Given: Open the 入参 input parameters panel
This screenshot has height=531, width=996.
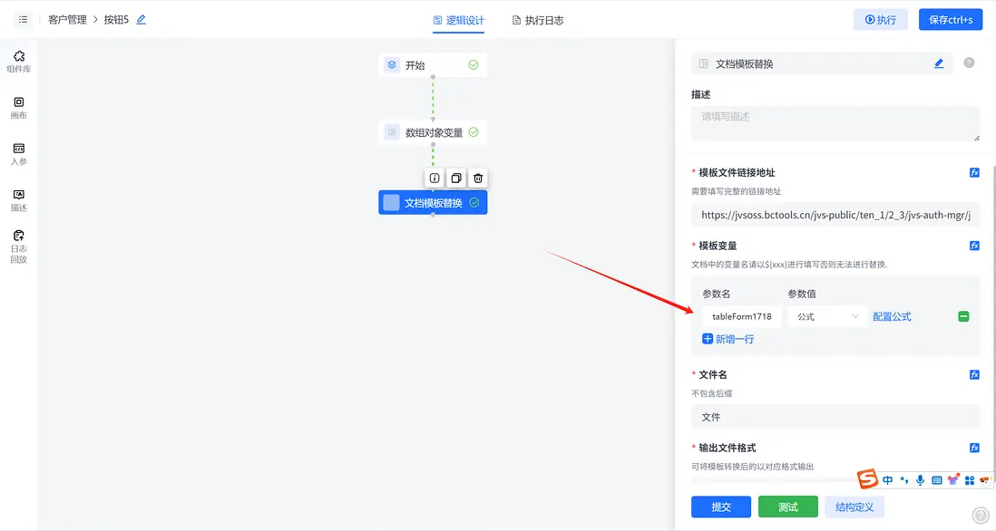Looking at the screenshot, I should point(19,153).
